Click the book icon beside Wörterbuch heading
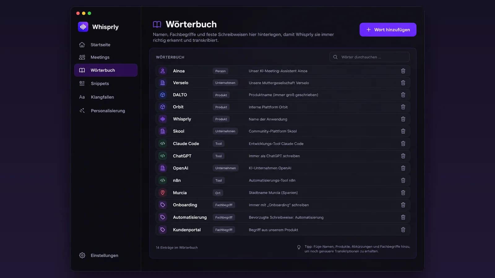 [x=157, y=24]
